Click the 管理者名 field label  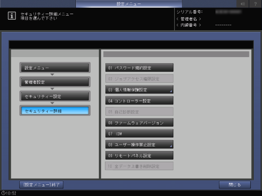pos(189,19)
